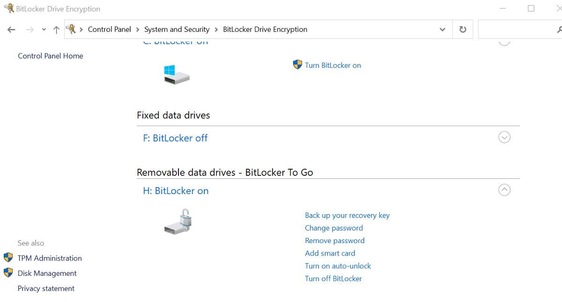The image size is (562, 302).
Task: Open Control Panel Home
Action: 50,56
